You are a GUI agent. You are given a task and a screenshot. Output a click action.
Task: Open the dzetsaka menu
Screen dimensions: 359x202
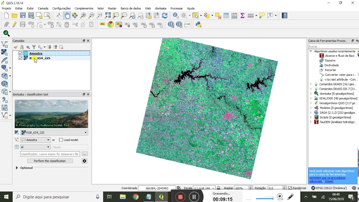161,8
